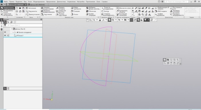Toggle the object filter funnel in view toolbar
201x110 pixels.
click(145, 20)
